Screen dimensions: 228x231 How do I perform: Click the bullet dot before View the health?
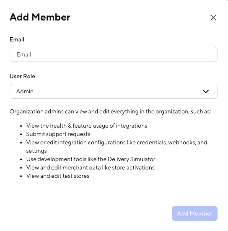click(x=21, y=126)
